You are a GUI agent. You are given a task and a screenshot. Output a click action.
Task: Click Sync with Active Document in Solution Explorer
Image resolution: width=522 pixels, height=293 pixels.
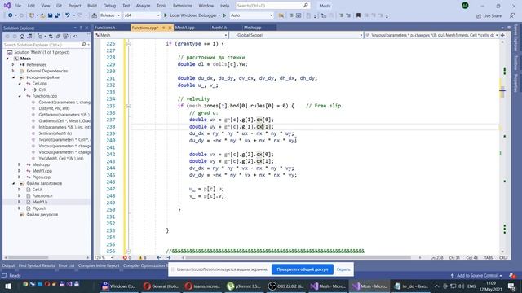(x=51, y=36)
